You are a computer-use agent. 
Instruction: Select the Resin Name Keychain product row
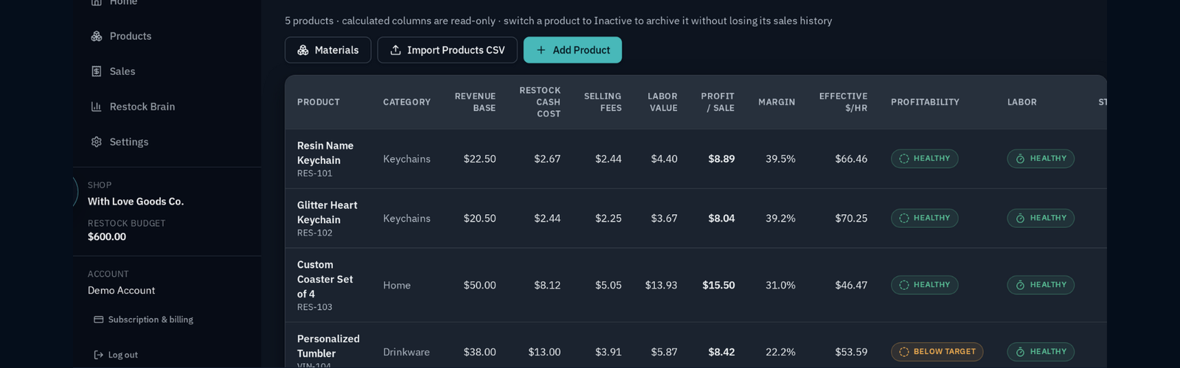(695, 159)
